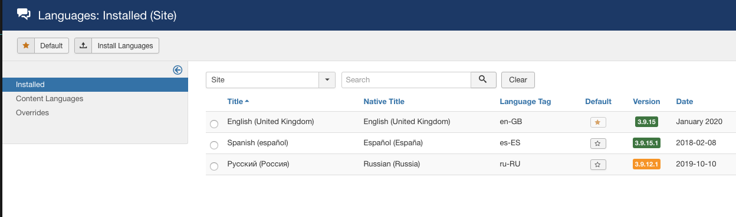
Task: Open the Site client dropdown arrow
Action: (327, 79)
